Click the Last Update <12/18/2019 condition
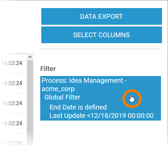Screen dimensions: 168x148 pos(102,116)
